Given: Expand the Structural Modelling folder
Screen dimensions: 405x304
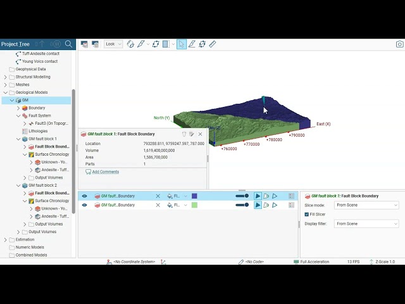Looking at the screenshot, I should click(x=6, y=77).
